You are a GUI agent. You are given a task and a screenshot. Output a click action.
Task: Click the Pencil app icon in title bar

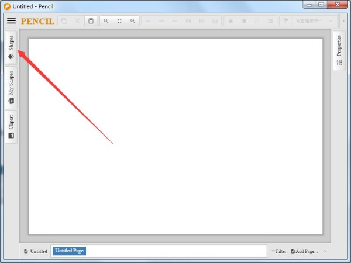click(7, 6)
